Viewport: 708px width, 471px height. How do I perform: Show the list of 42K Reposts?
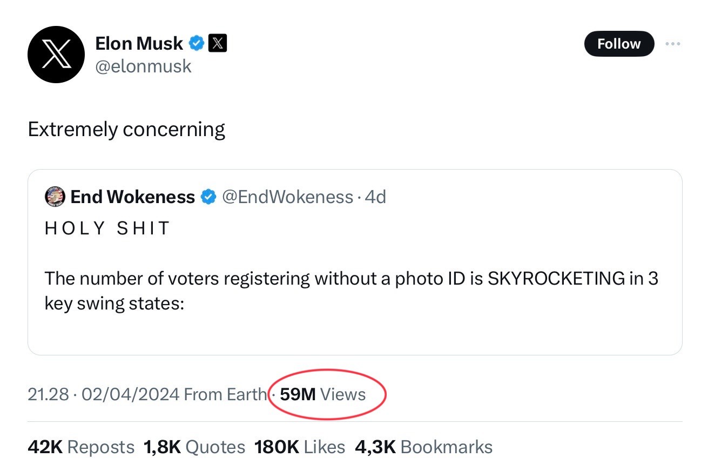tap(81, 447)
